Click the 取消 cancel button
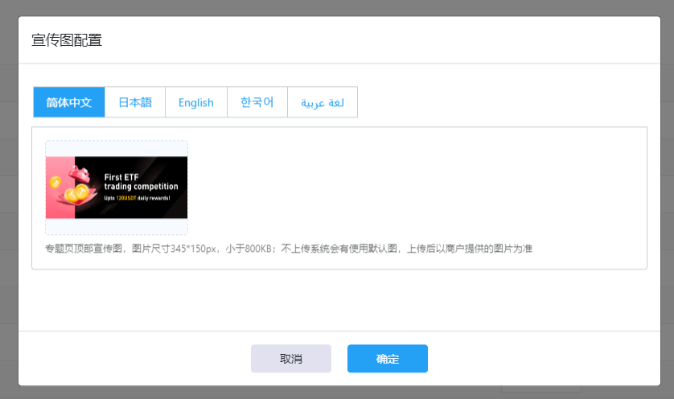 pos(291,359)
